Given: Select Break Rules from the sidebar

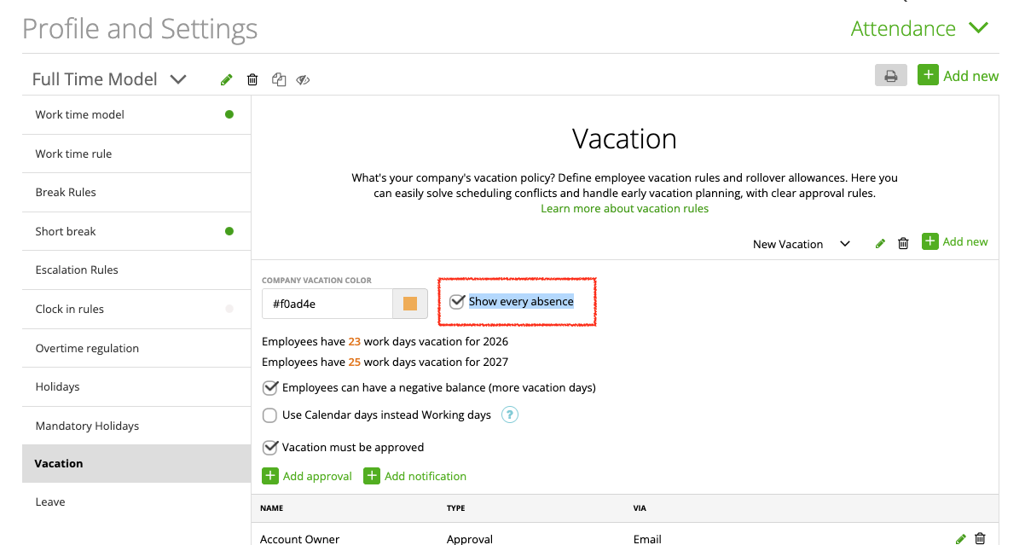Looking at the screenshot, I should (66, 192).
